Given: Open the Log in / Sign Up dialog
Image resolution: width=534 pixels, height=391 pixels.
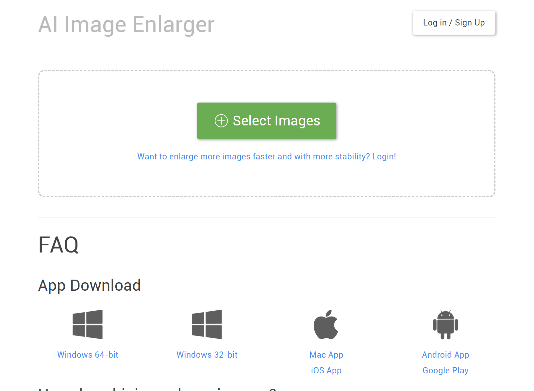Looking at the screenshot, I should pyautogui.click(x=454, y=23).
